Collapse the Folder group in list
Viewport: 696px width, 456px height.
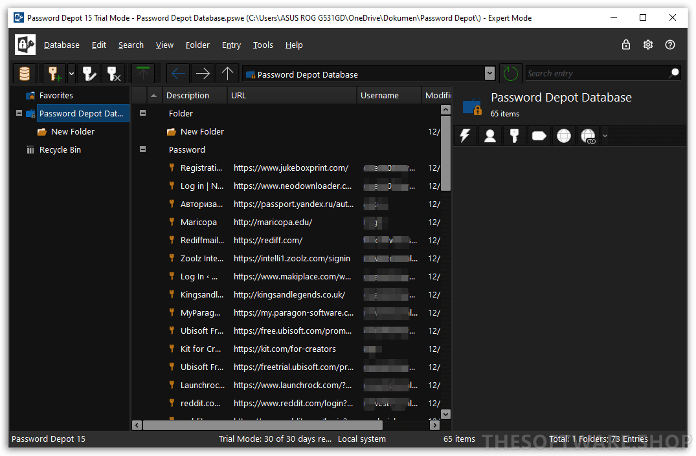[143, 113]
